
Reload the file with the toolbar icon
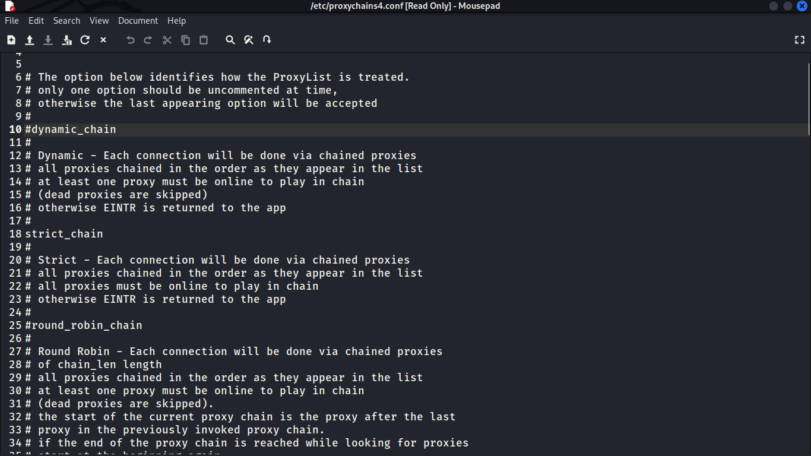(85, 40)
